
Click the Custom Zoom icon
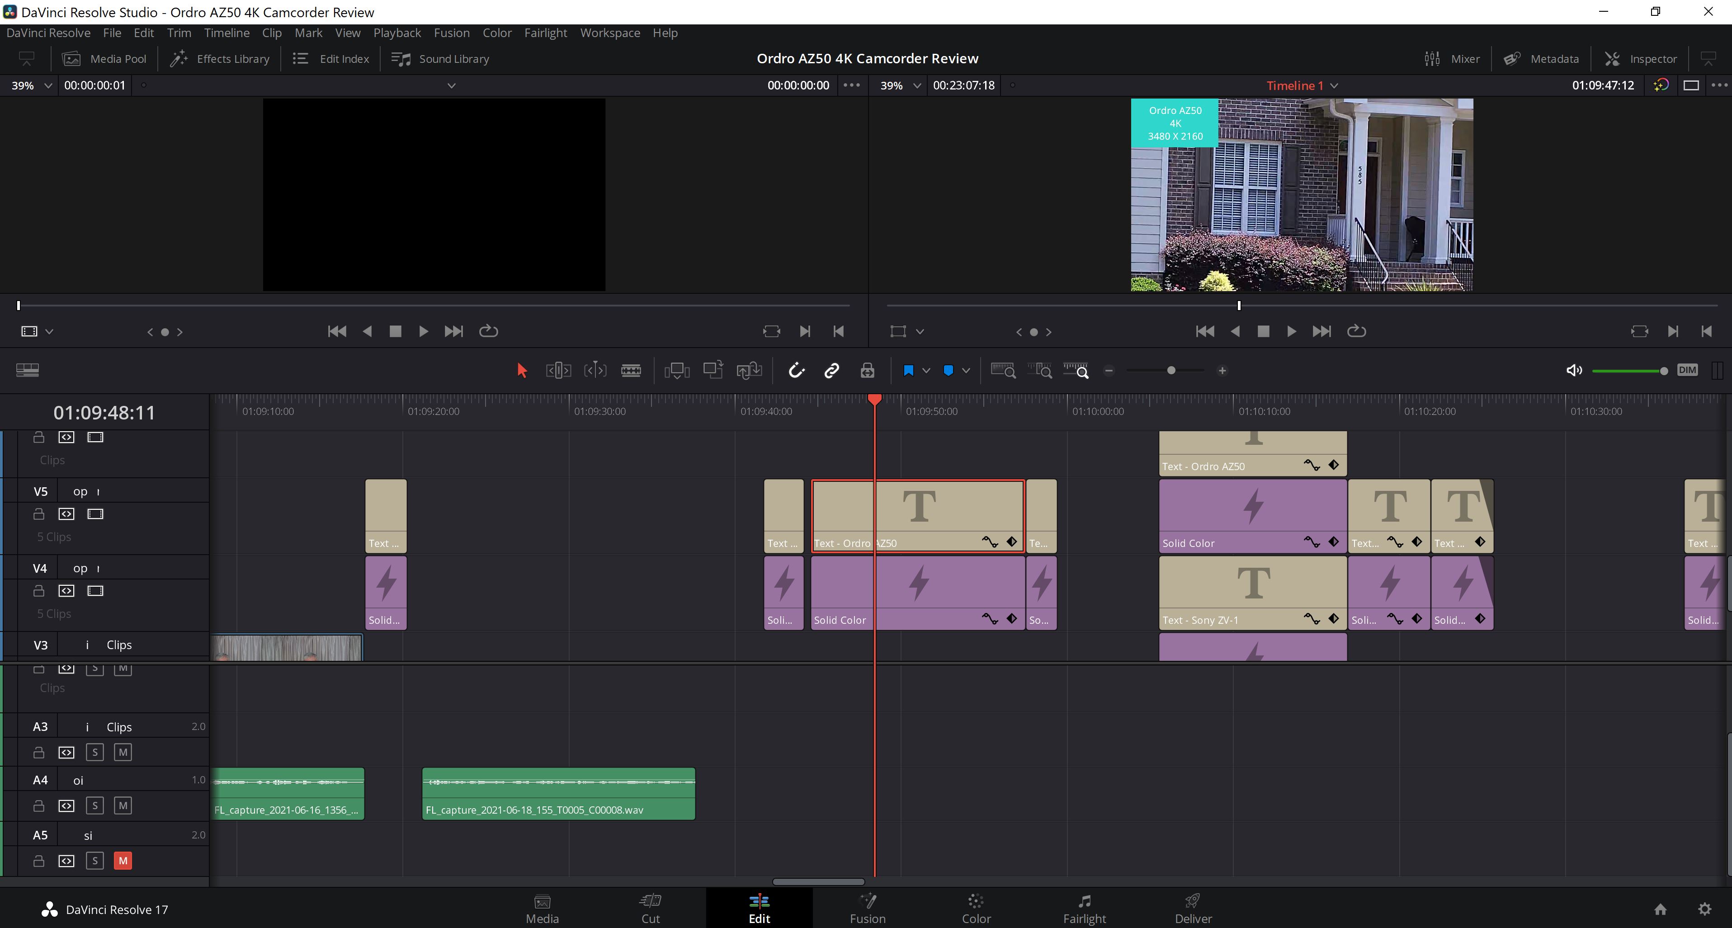tap(1076, 371)
